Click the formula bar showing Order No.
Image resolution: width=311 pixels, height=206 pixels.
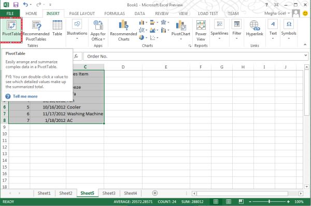[x=193, y=57]
